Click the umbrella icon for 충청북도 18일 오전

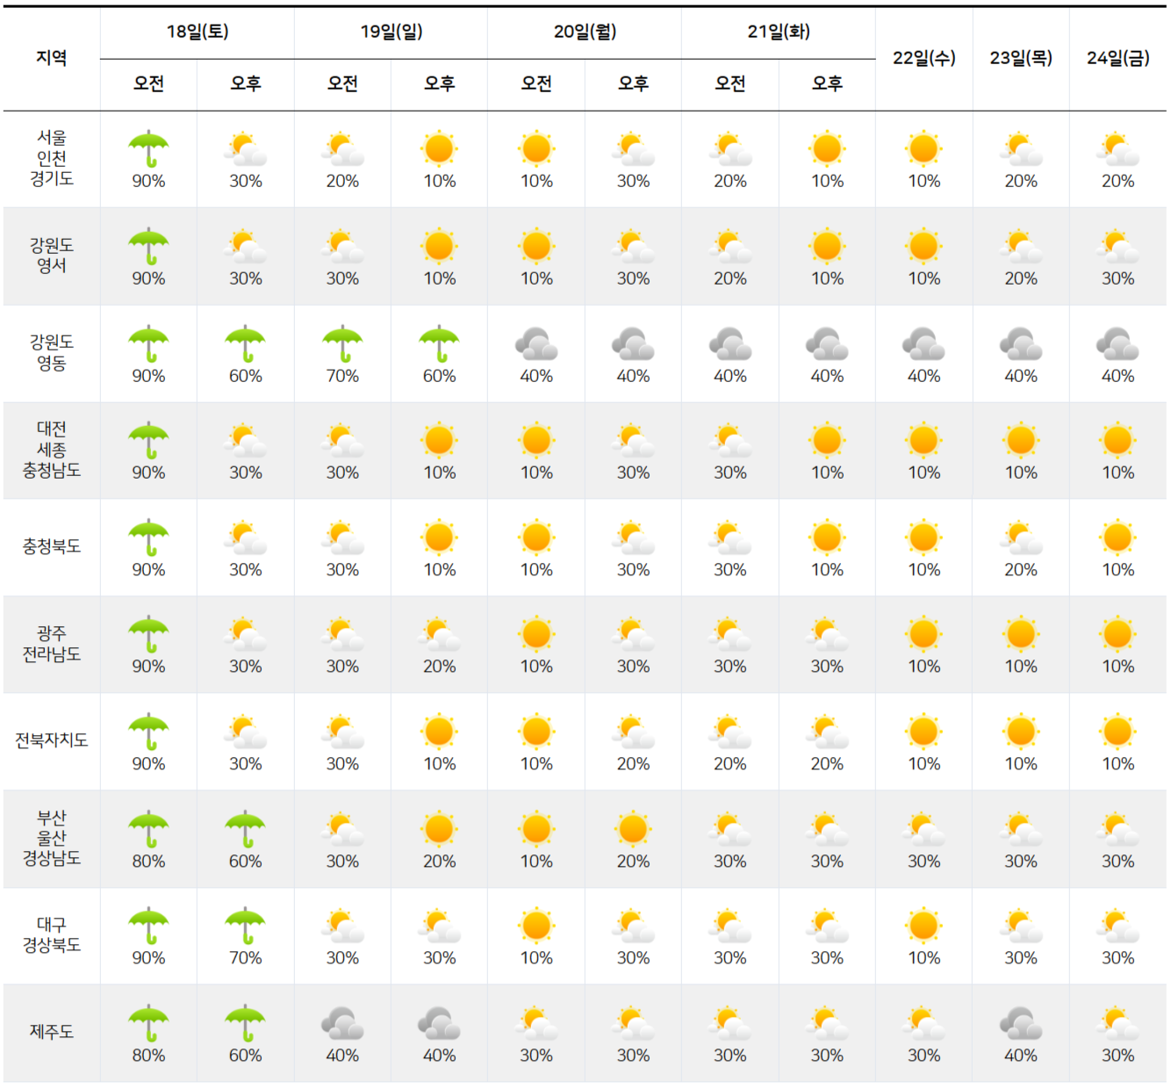(x=148, y=538)
